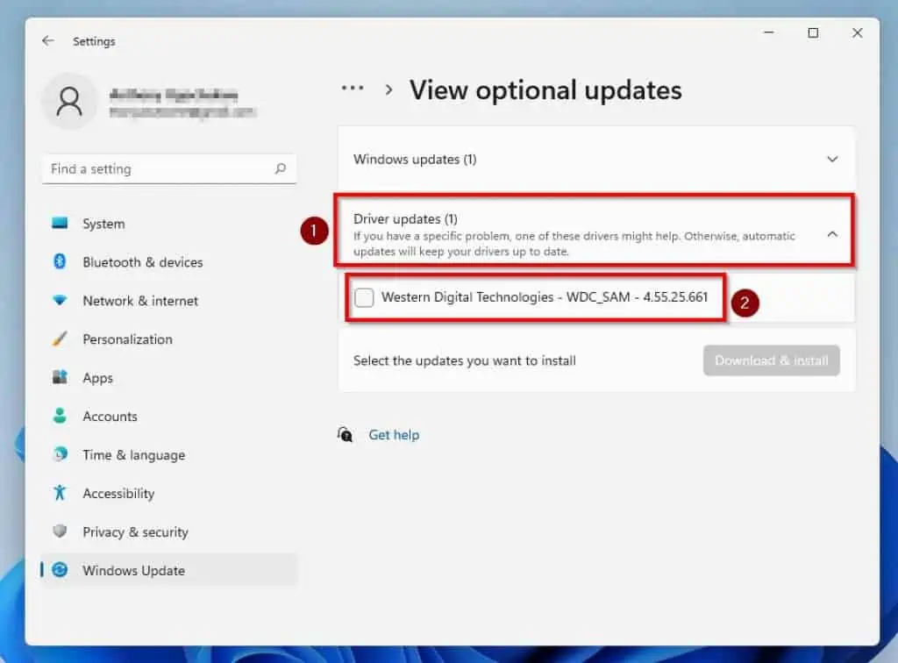
Task: Click the search magnifier icon
Action: click(x=280, y=168)
